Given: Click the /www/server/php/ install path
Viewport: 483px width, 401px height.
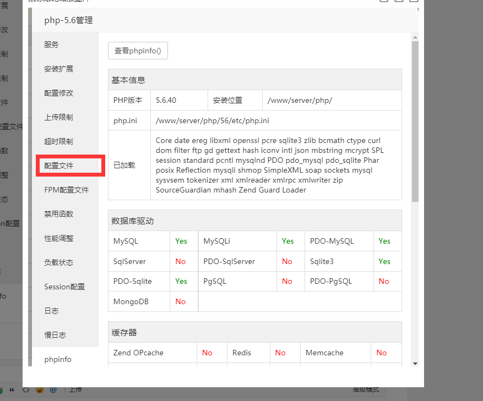Looking at the screenshot, I should [300, 100].
